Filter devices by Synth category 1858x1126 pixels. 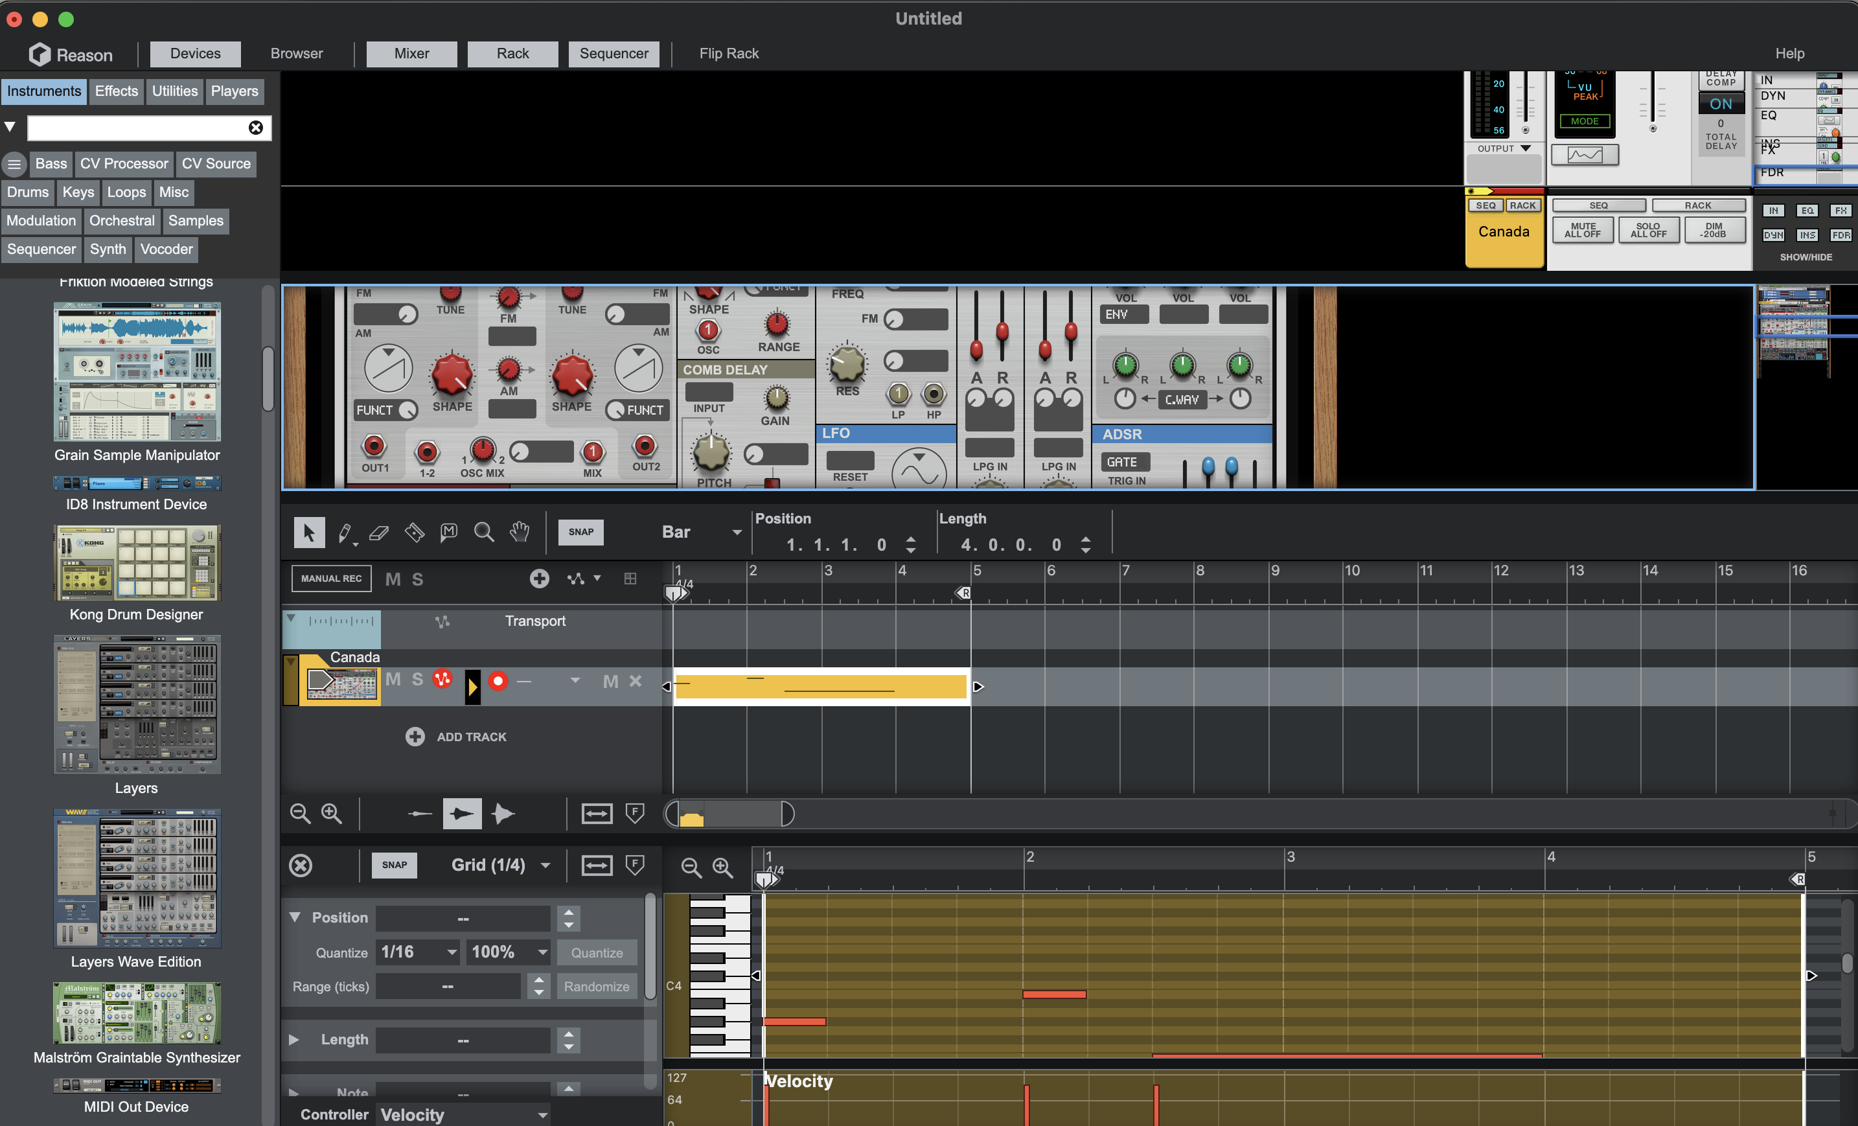point(108,249)
